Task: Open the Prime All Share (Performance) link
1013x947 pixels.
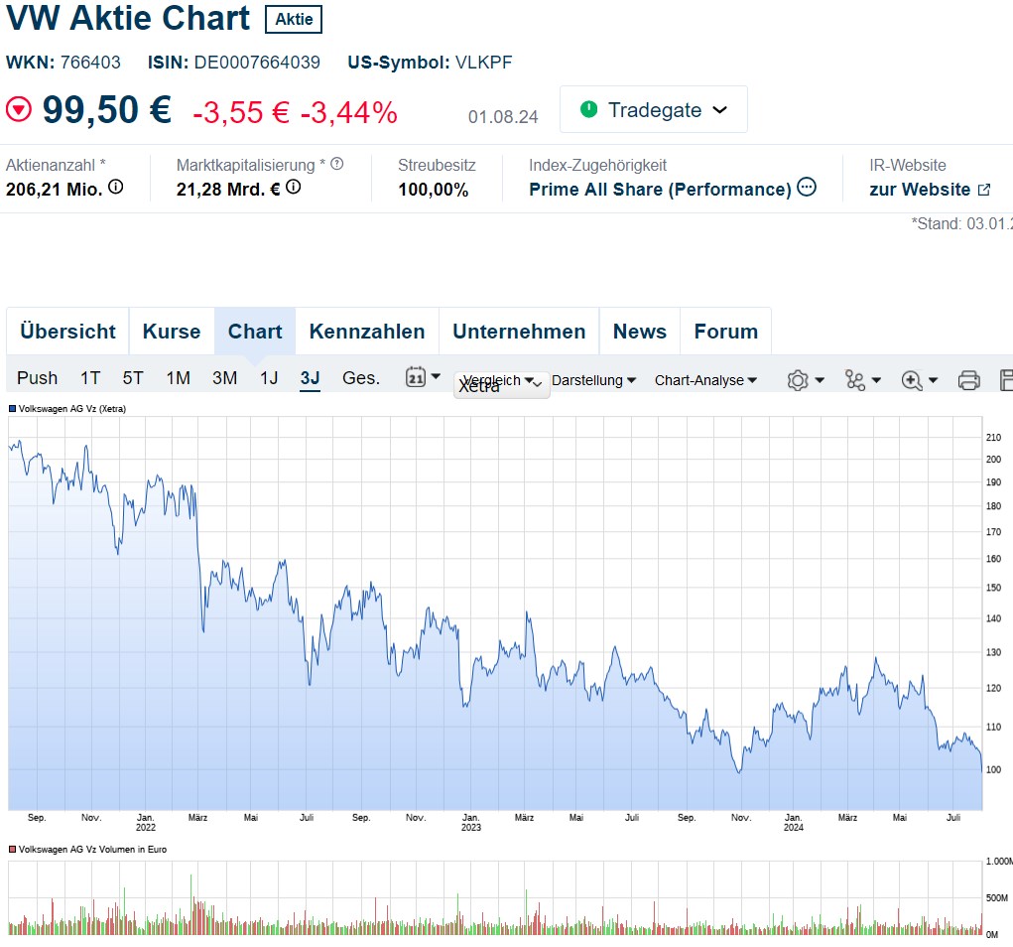Action: pyautogui.click(x=660, y=190)
